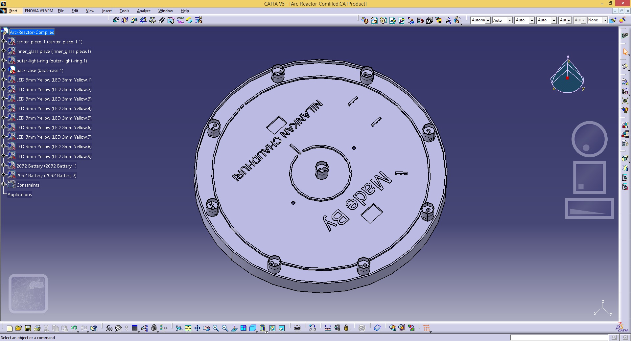Select LED 3mm Yellow.9 in tree

[54, 156]
